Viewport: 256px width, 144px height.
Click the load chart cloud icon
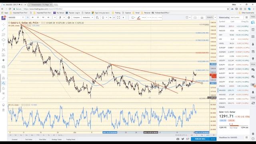point(202,18)
